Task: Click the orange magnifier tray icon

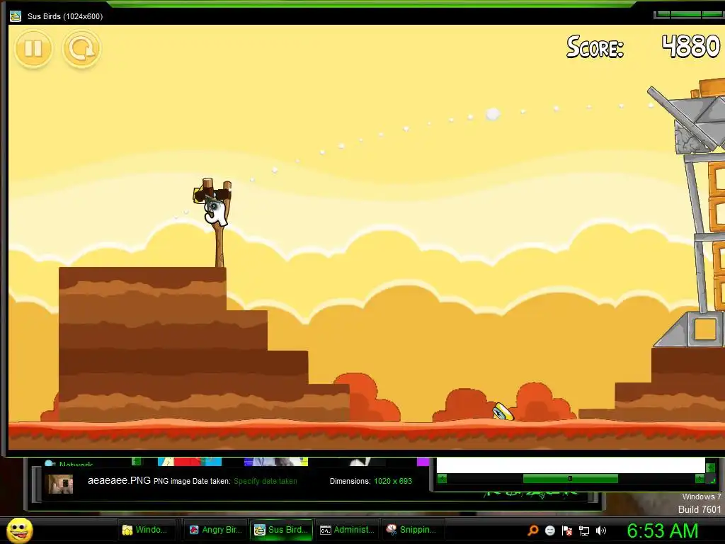Action: coord(533,531)
